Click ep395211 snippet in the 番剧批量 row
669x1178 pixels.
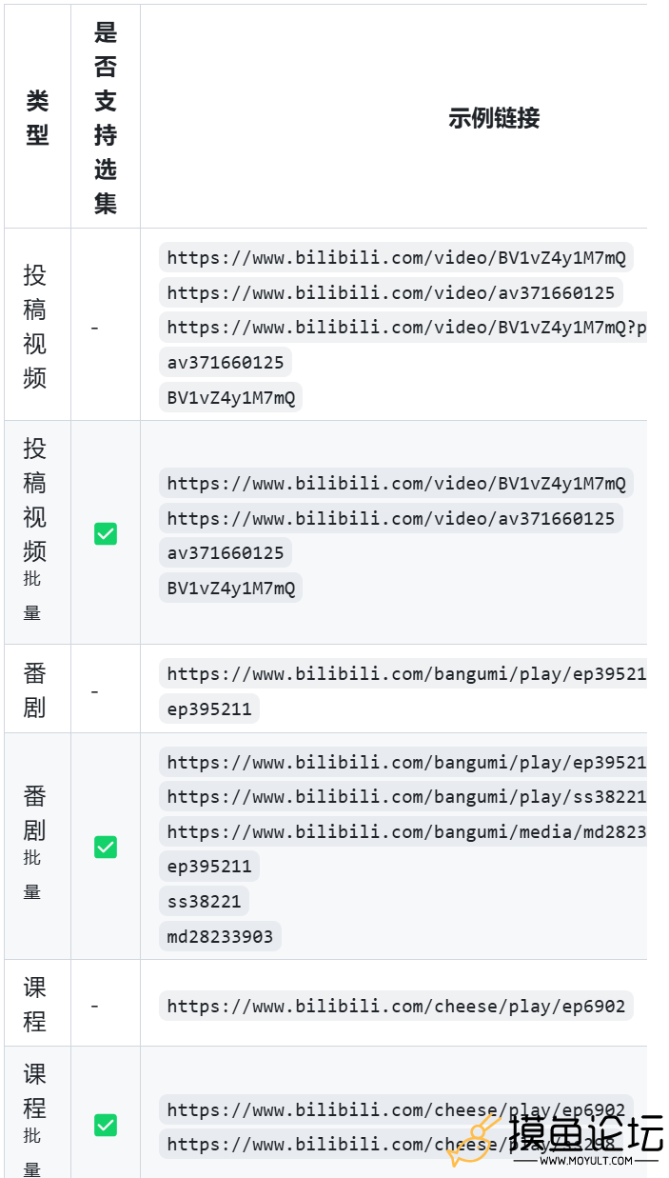209,866
